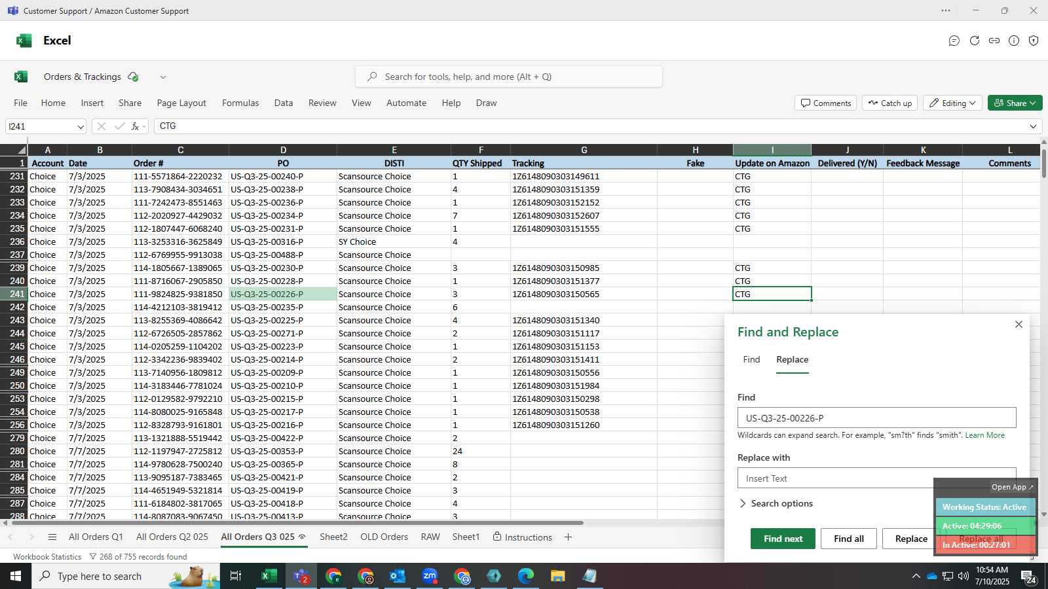Click the search for tools box
This screenshot has height=589, width=1048.
pos(509,77)
